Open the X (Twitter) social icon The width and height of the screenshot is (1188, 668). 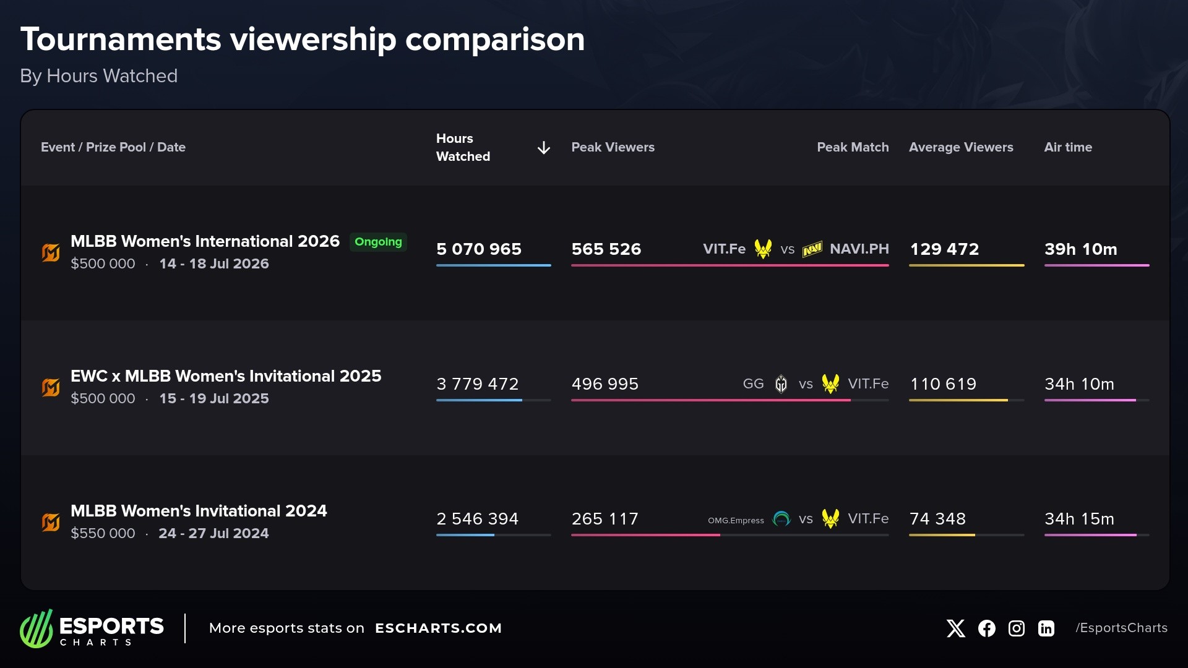pyautogui.click(x=956, y=628)
